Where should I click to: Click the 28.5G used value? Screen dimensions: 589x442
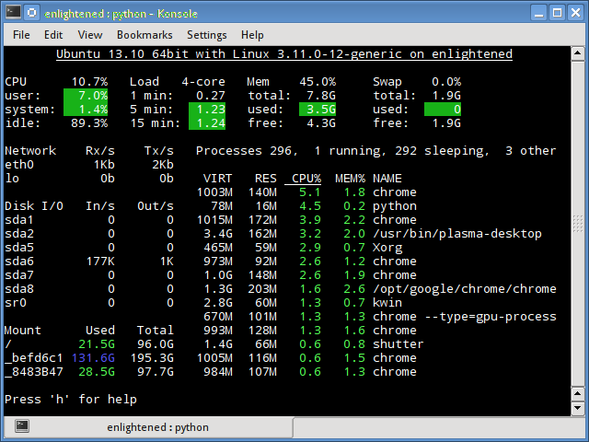click(x=97, y=372)
